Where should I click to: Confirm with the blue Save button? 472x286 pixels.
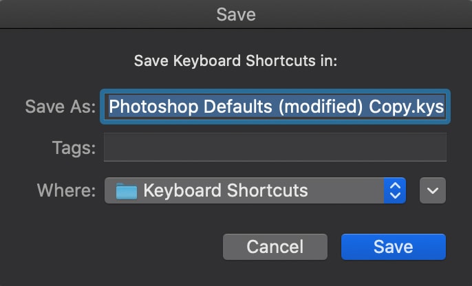tap(394, 247)
